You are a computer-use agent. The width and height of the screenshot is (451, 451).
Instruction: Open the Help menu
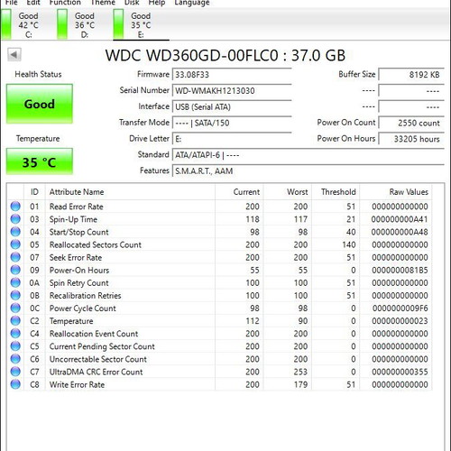[157, 3]
